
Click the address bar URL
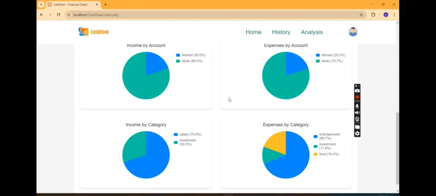click(95, 15)
